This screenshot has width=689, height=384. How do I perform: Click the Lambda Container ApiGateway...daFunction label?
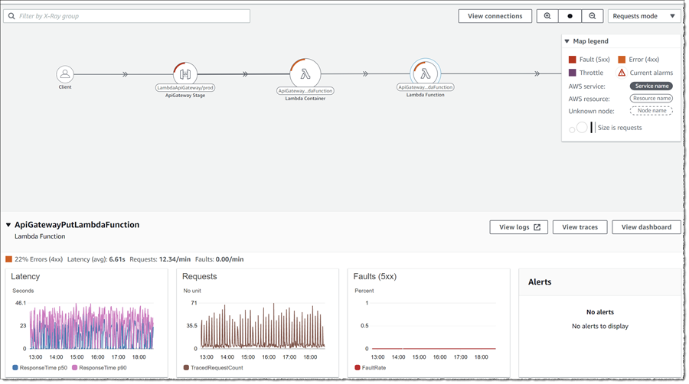click(305, 91)
